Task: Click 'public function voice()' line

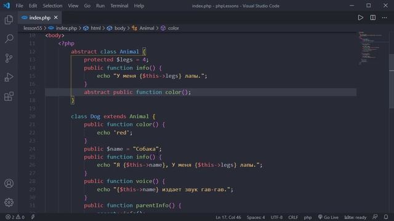Action: [124, 181]
